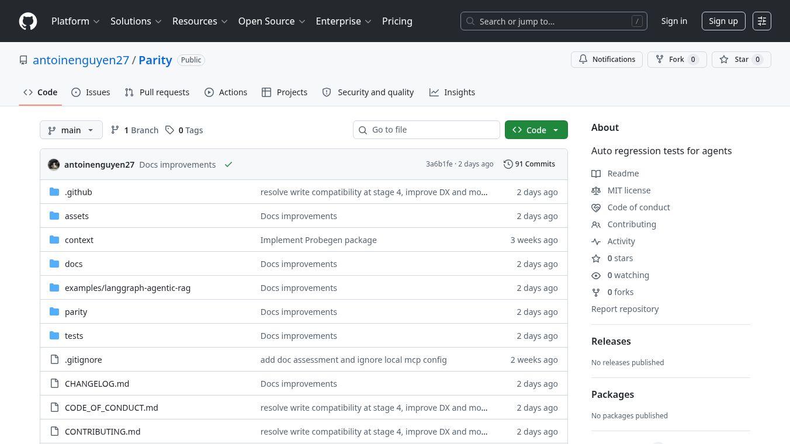790x444 pixels.
Task: Click the Sign up button
Action: 723,20
